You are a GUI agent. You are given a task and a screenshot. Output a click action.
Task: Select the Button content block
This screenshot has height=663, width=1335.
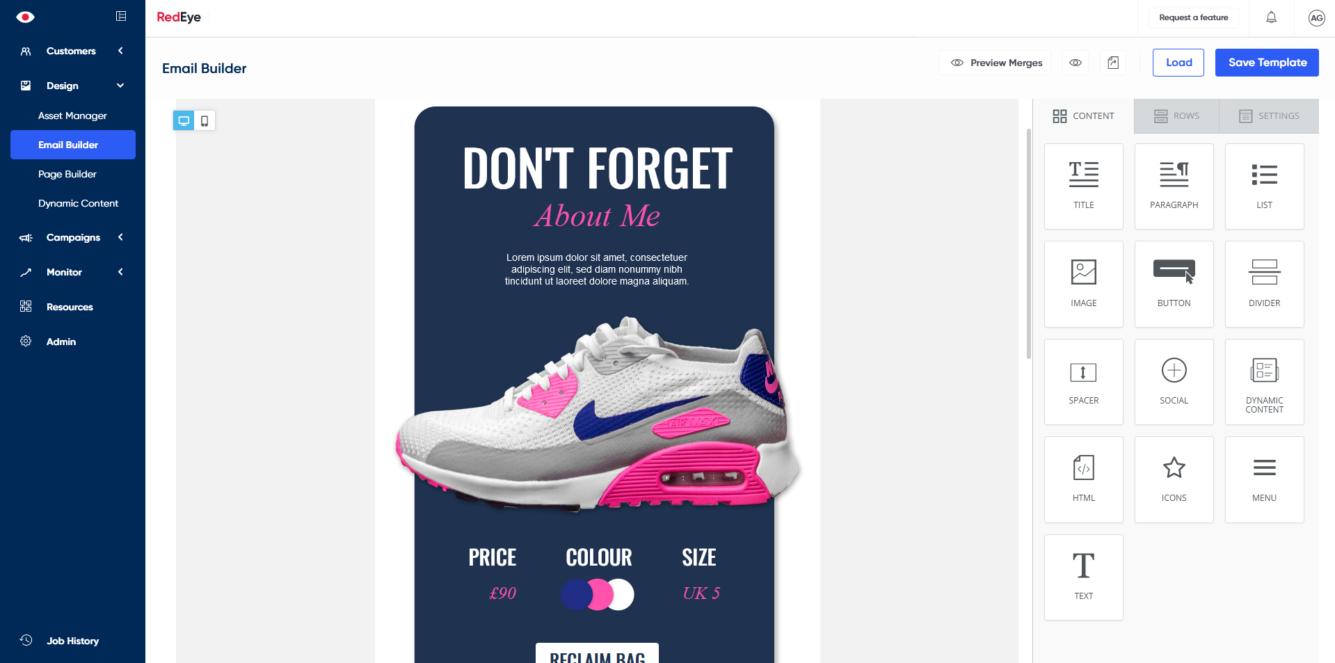click(1174, 284)
